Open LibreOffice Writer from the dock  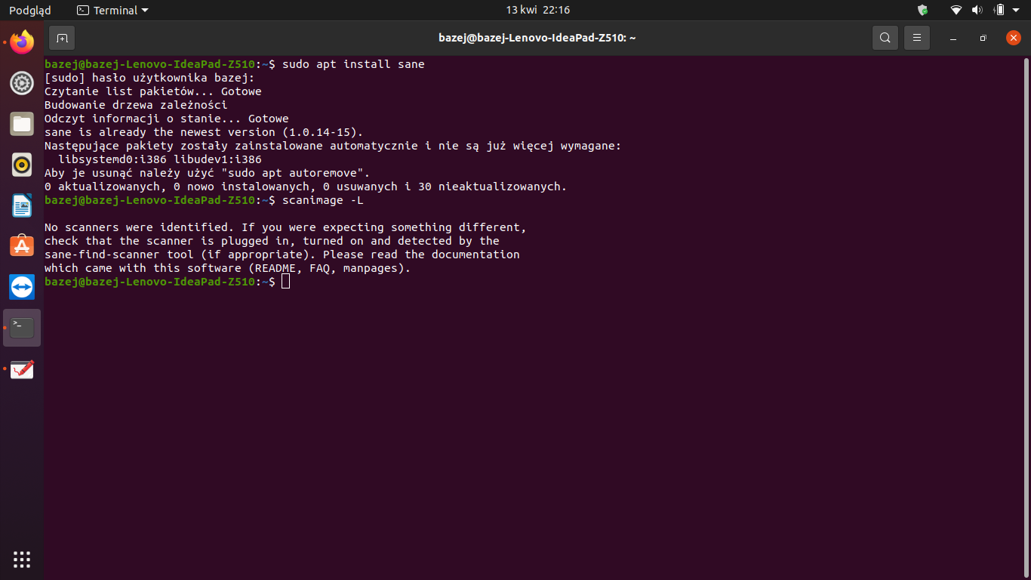(22, 205)
